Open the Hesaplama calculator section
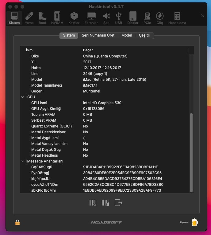Screen dimensions: 211x235 point(177,18)
